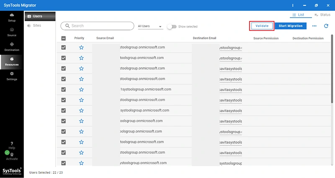Screen dimensions: 335x178
Task: Click the Activate license icon
Action: (12, 155)
